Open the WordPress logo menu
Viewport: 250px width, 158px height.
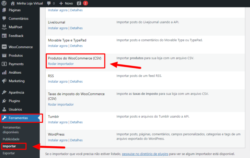tap(4, 3)
